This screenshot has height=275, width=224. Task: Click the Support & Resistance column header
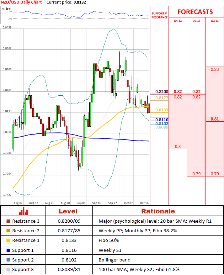(159, 16)
